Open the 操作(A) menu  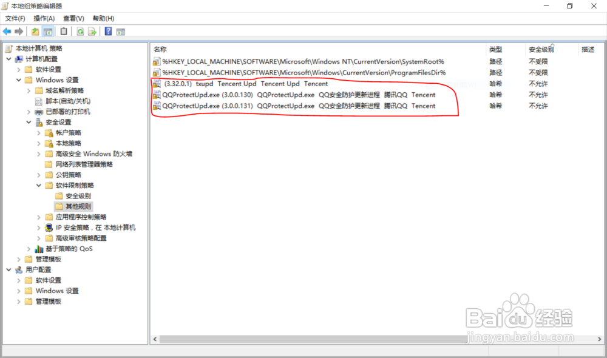pyautogui.click(x=44, y=19)
